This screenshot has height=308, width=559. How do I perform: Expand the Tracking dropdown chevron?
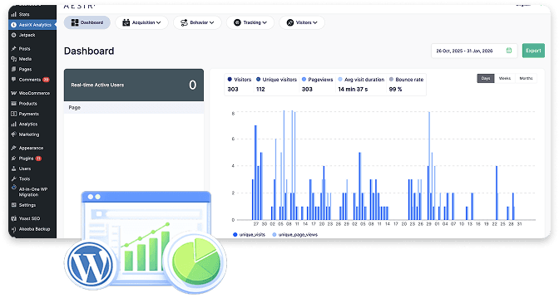click(265, 22)
